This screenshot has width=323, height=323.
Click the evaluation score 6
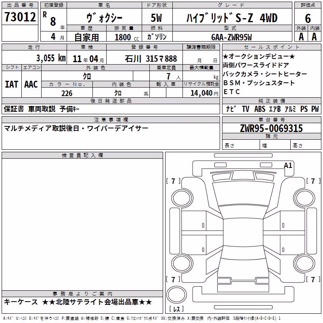tap(308, 18)
